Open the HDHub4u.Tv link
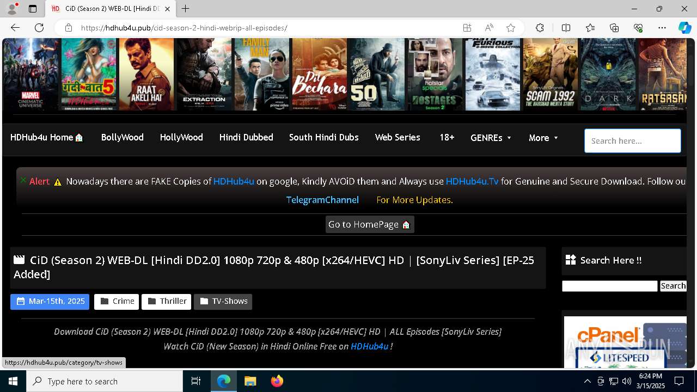 coord(472,182)
